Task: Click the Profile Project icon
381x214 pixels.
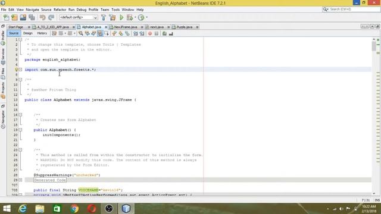Action: pos(141,17)
